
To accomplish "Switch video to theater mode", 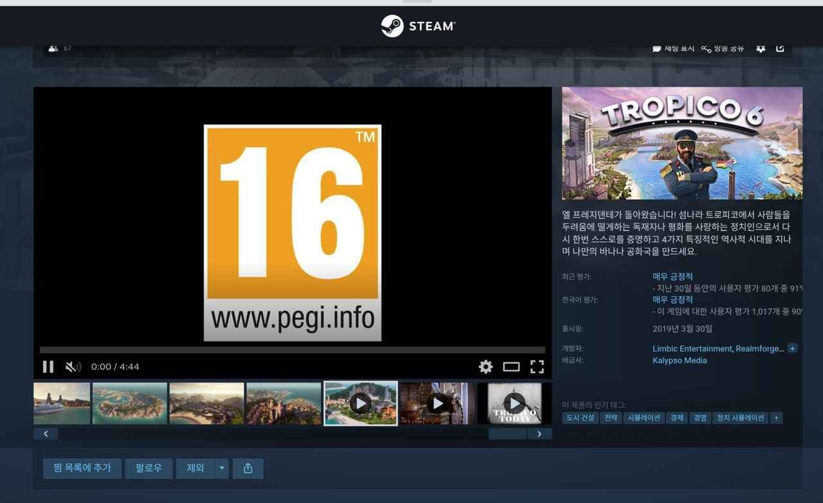I will pos(511,367).
